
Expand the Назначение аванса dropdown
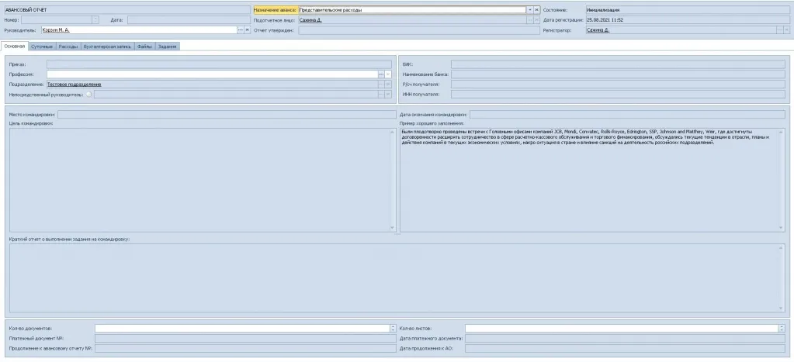[x=529, y=9]
